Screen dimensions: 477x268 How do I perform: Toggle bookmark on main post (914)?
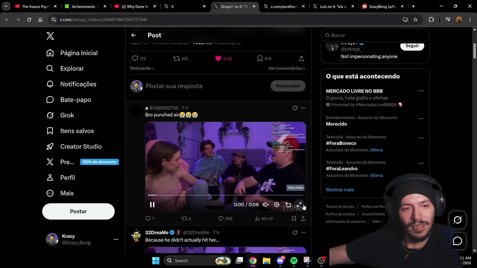pos(264,58)
